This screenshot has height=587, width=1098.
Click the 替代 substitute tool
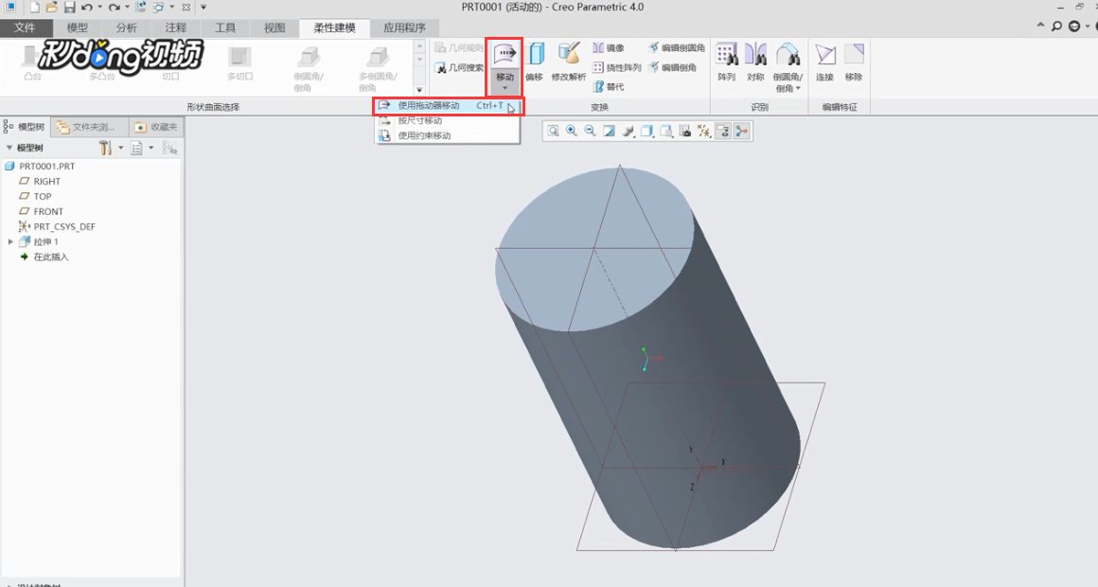tap(609, 87)
